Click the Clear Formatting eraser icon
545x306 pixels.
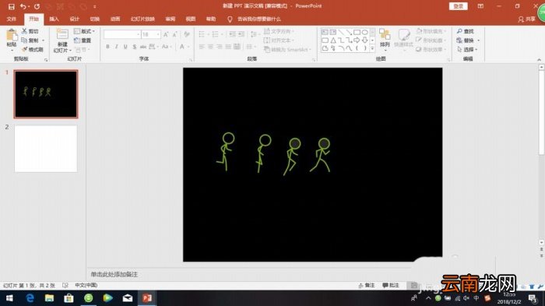(187, 34)
